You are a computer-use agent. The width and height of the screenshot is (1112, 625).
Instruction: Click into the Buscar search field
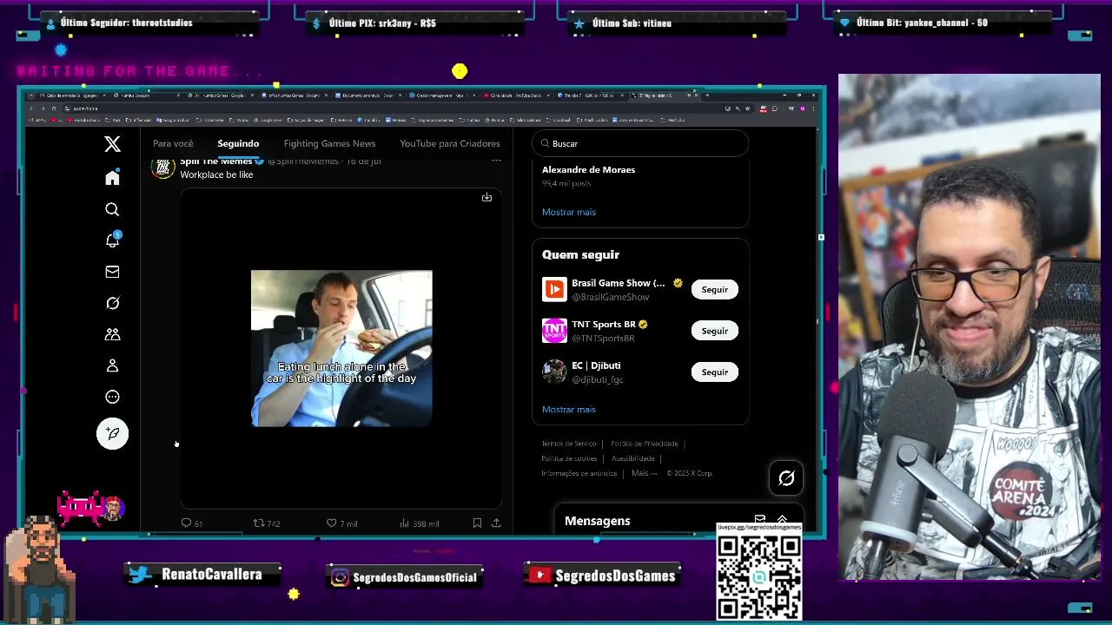click(640, 143)
